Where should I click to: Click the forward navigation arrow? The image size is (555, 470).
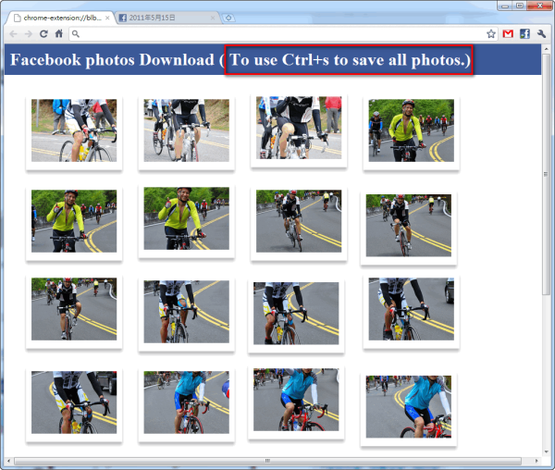(x=29, y=34)
